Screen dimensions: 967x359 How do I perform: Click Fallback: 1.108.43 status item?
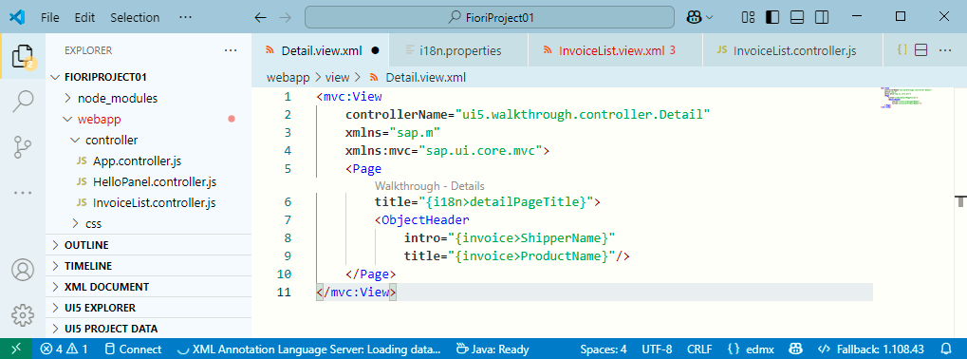pos(871,350)
